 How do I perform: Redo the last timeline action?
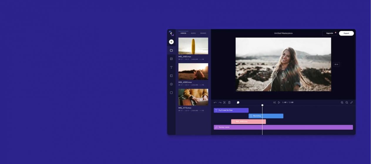click(220, 102)
